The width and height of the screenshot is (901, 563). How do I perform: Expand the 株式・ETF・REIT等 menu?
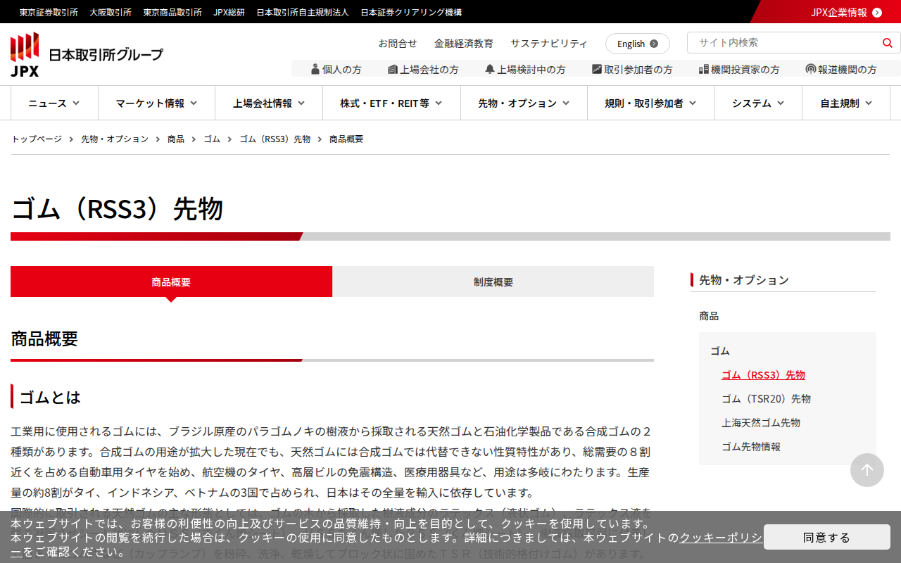391,103
